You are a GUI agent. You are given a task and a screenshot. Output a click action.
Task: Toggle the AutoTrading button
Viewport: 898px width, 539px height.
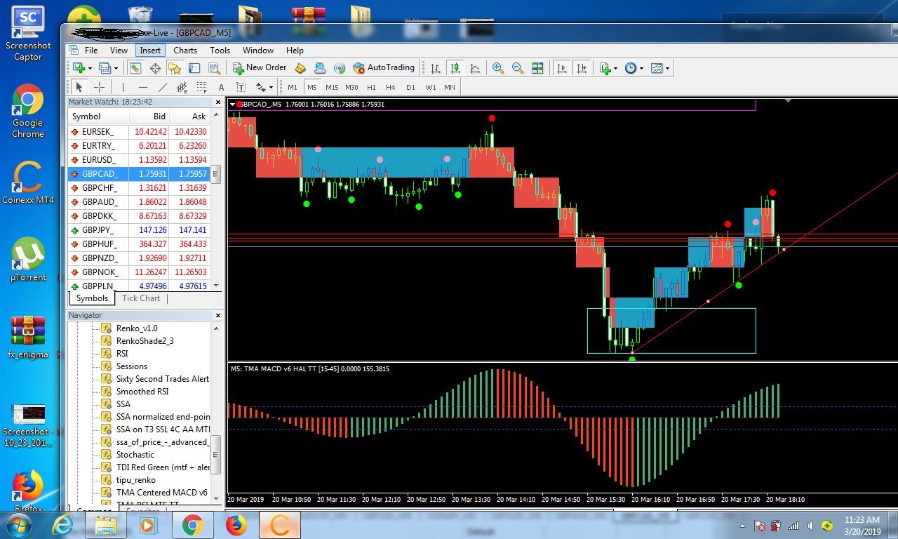coord(384,68)
